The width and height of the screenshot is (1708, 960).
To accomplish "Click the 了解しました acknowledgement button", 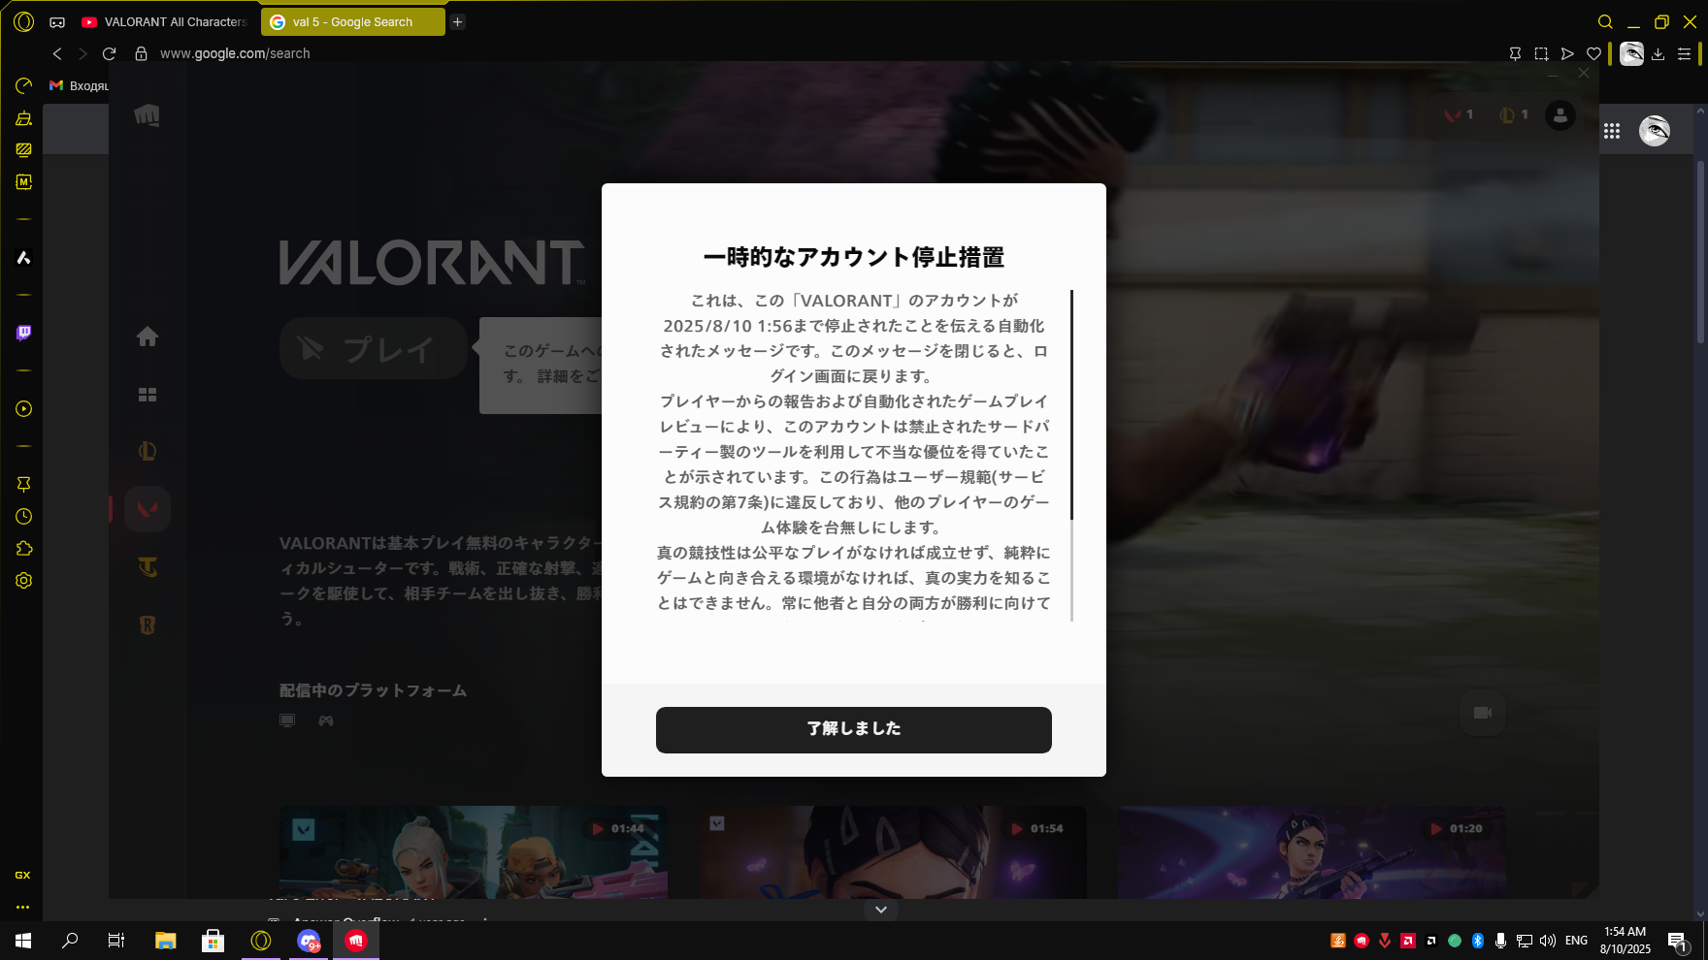I will 853,730.
